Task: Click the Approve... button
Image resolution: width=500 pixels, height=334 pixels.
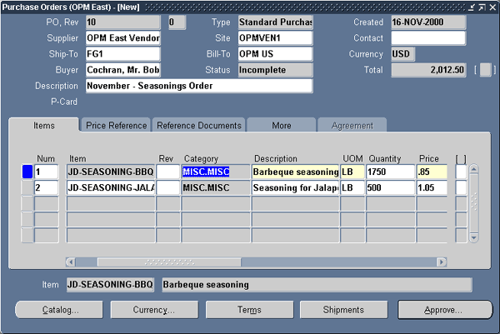Action: click(x=445, y=310)
